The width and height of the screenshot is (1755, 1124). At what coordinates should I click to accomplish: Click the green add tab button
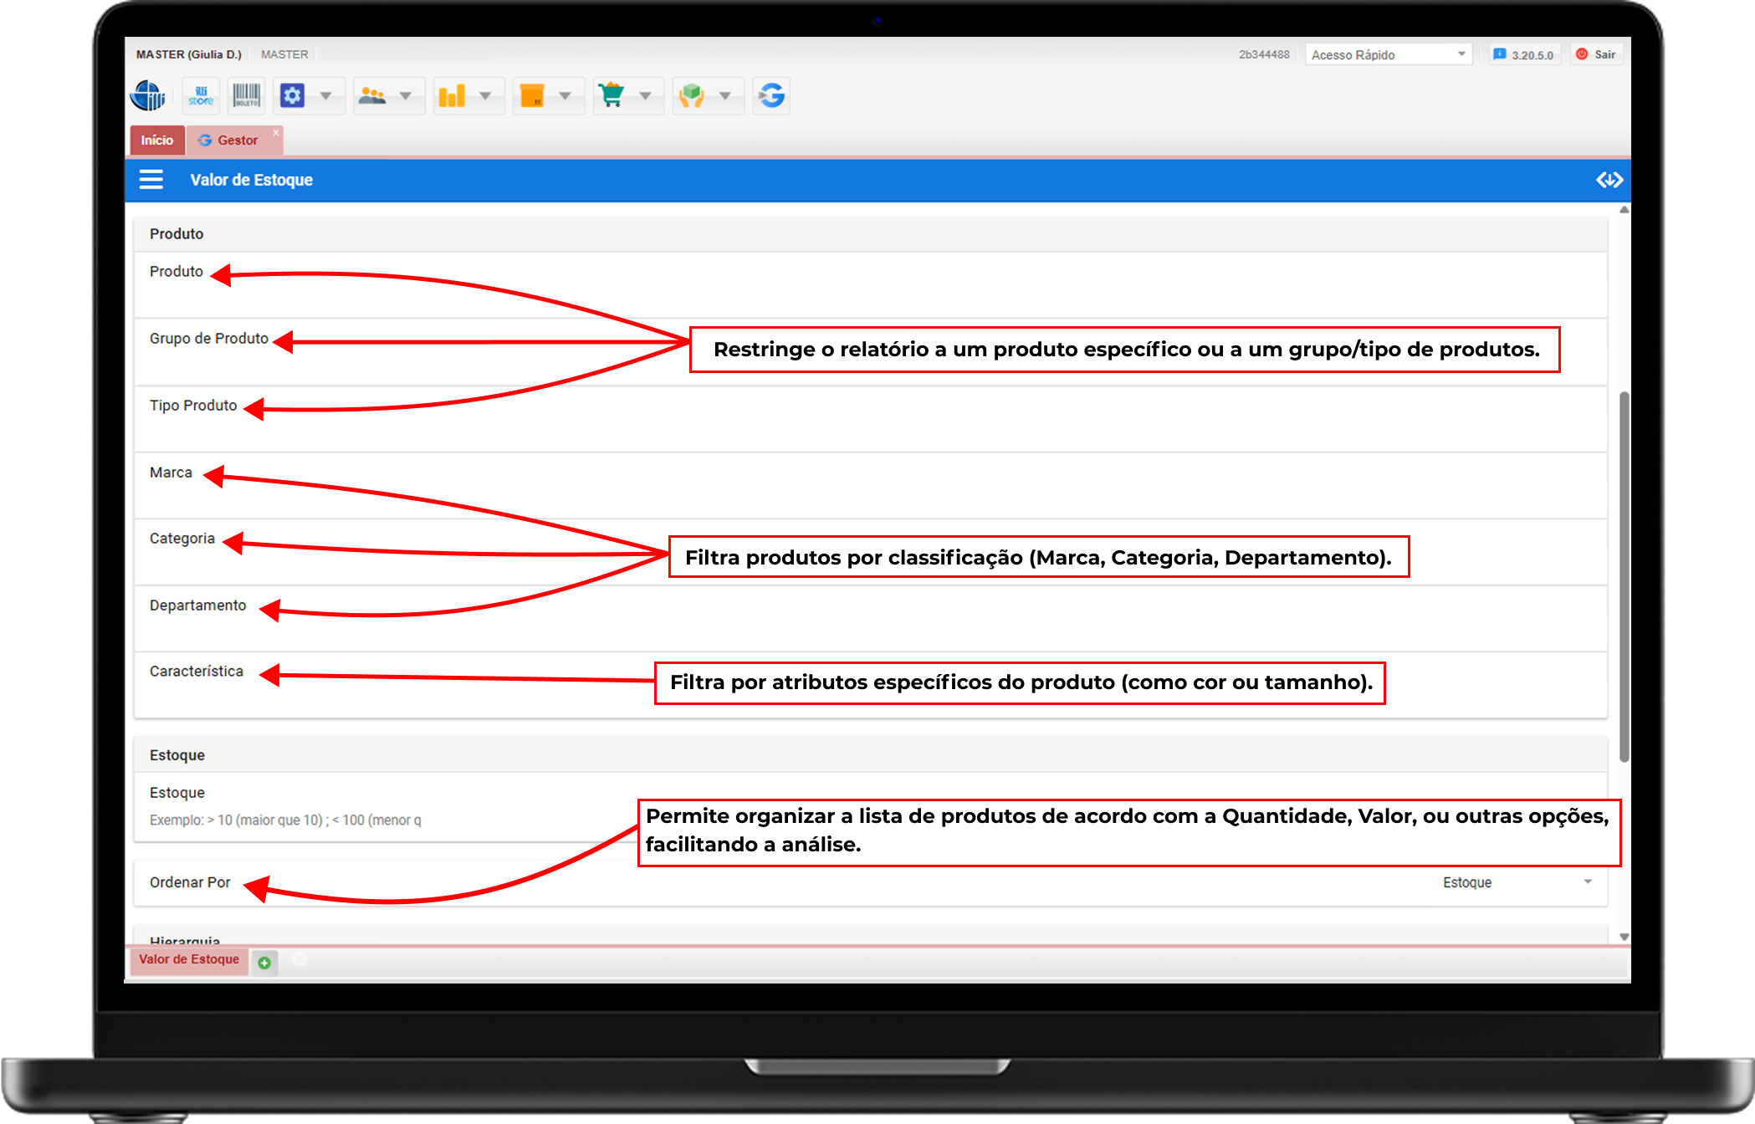pos(264,963)
